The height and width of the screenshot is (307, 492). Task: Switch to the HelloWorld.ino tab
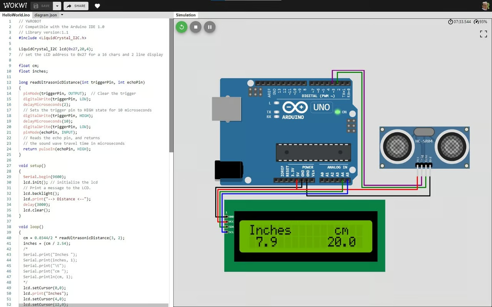coord(16,15)
